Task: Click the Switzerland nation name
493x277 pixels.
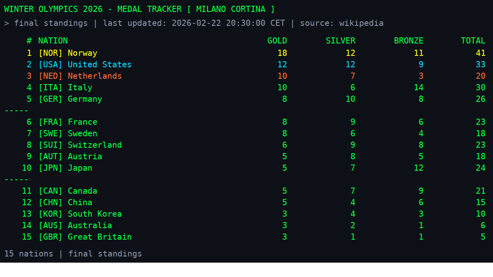Action: [94, 145]
